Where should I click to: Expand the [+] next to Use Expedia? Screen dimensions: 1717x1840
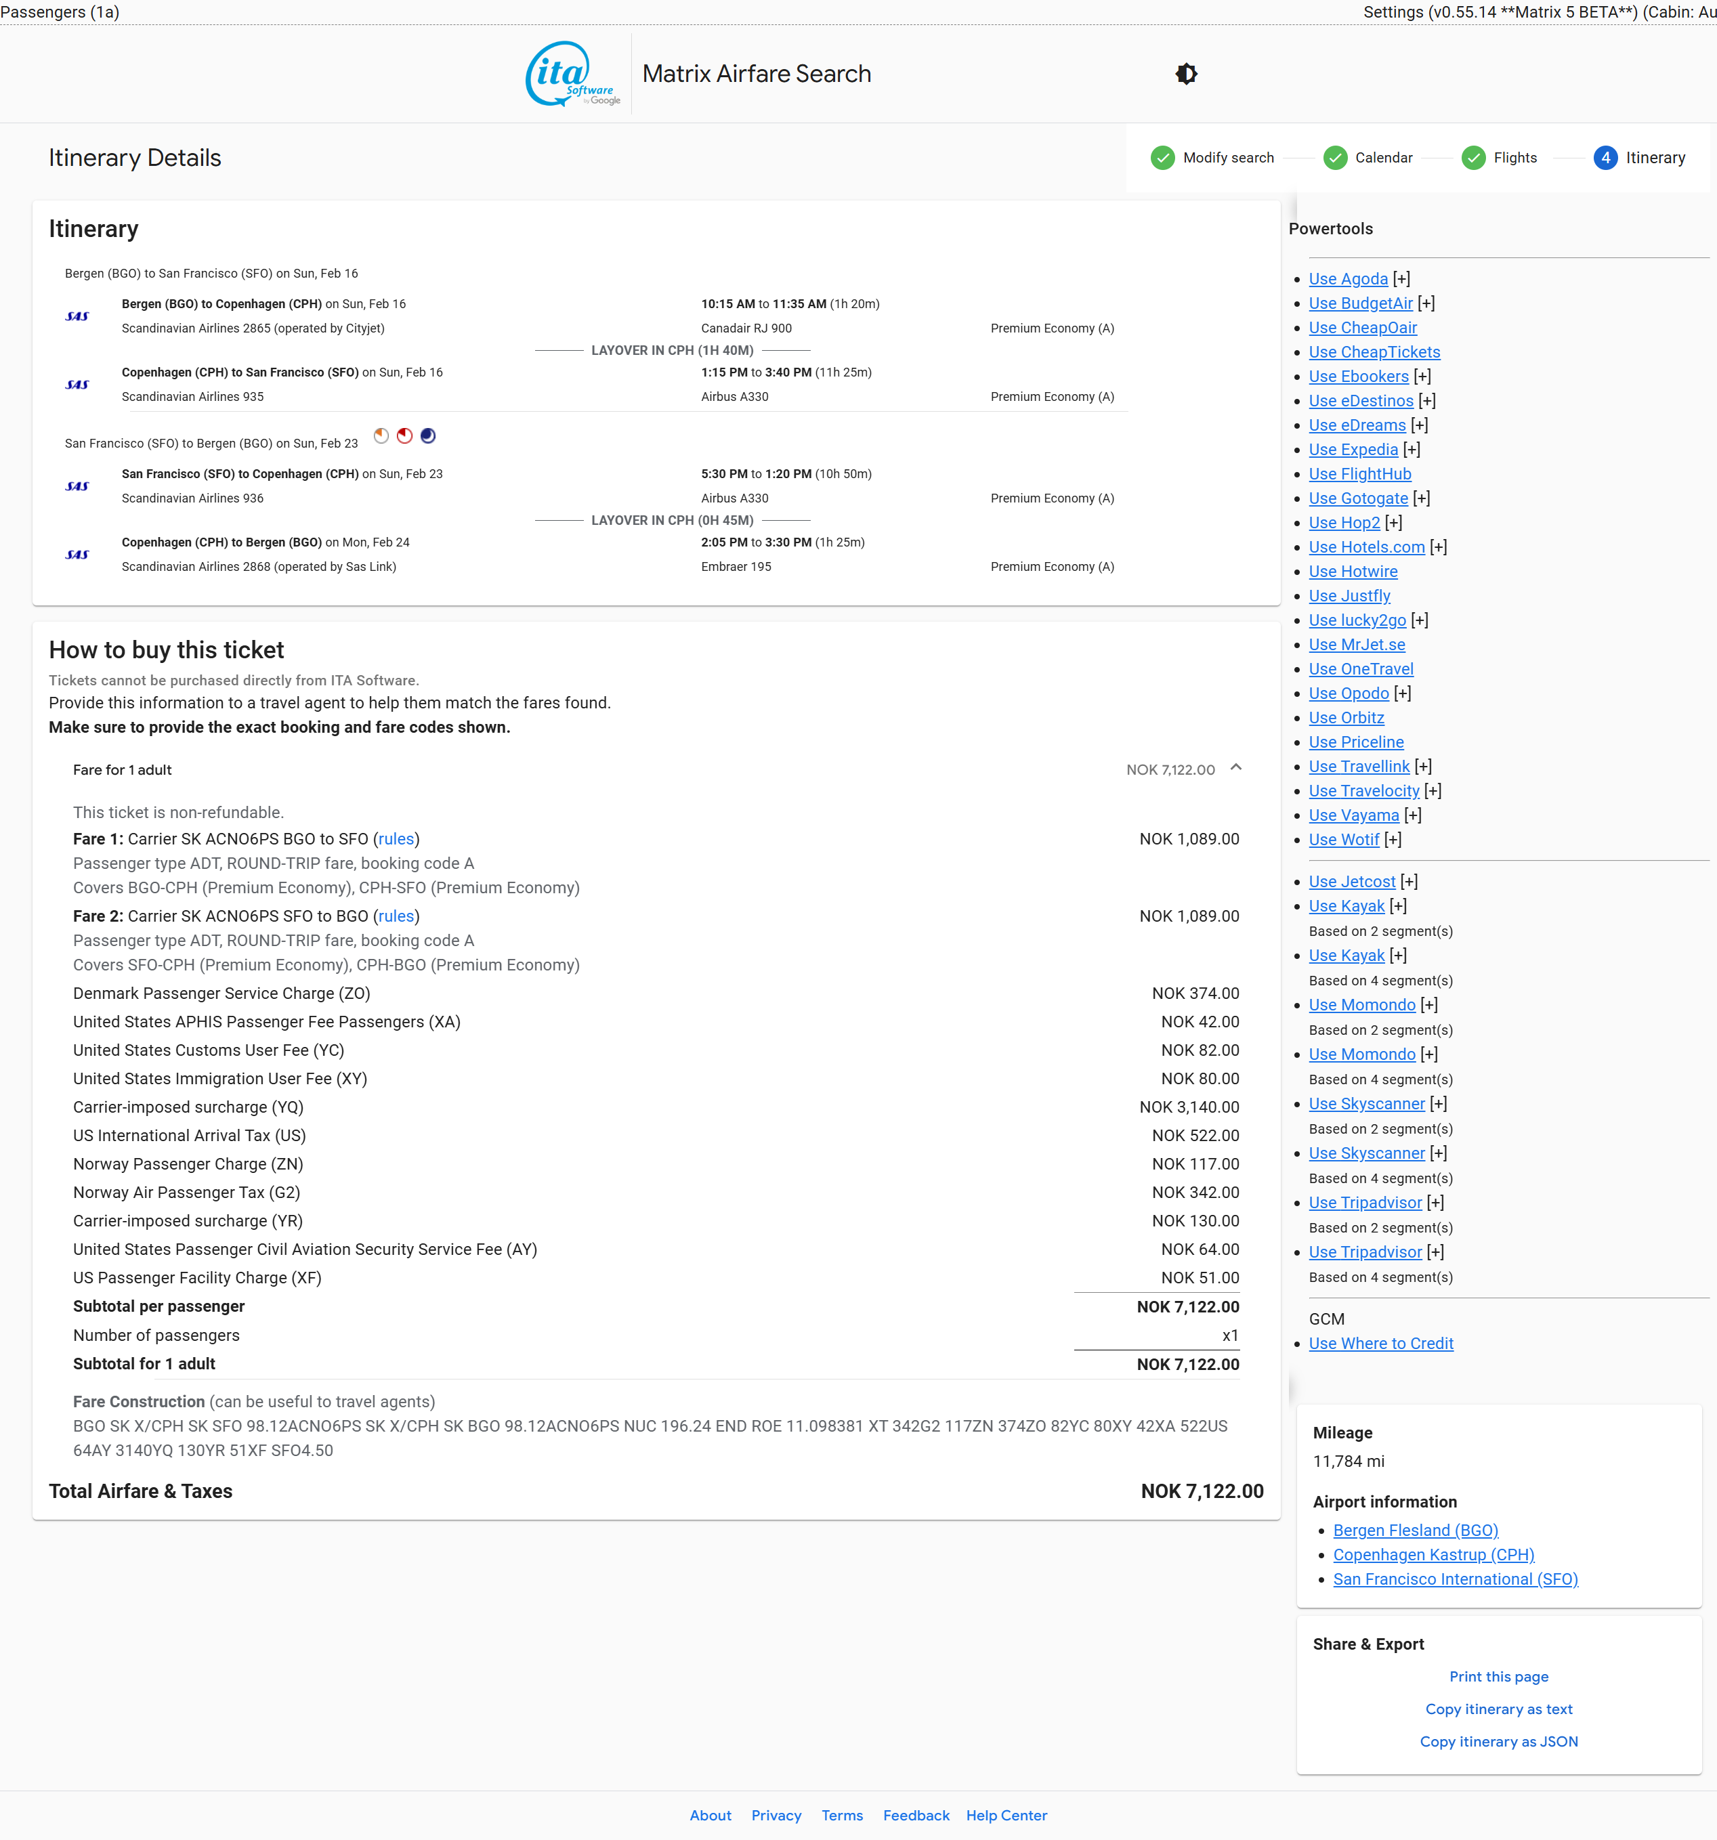click(x=1412, y=450)
